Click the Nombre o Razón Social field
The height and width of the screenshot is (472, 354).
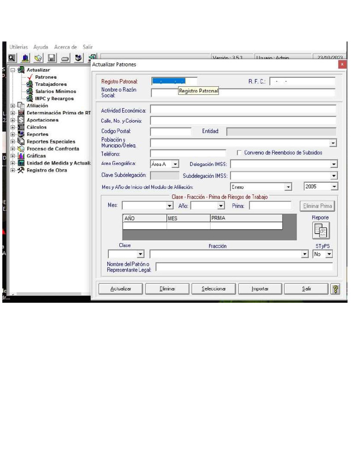[x=243, y=93]
